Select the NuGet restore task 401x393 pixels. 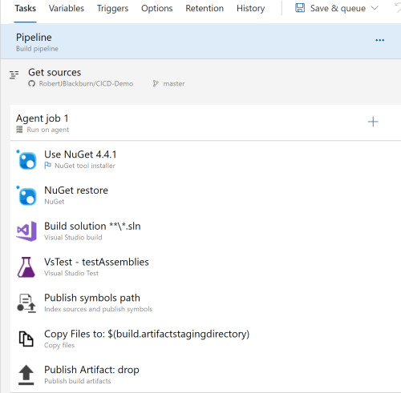coord(205,195)
